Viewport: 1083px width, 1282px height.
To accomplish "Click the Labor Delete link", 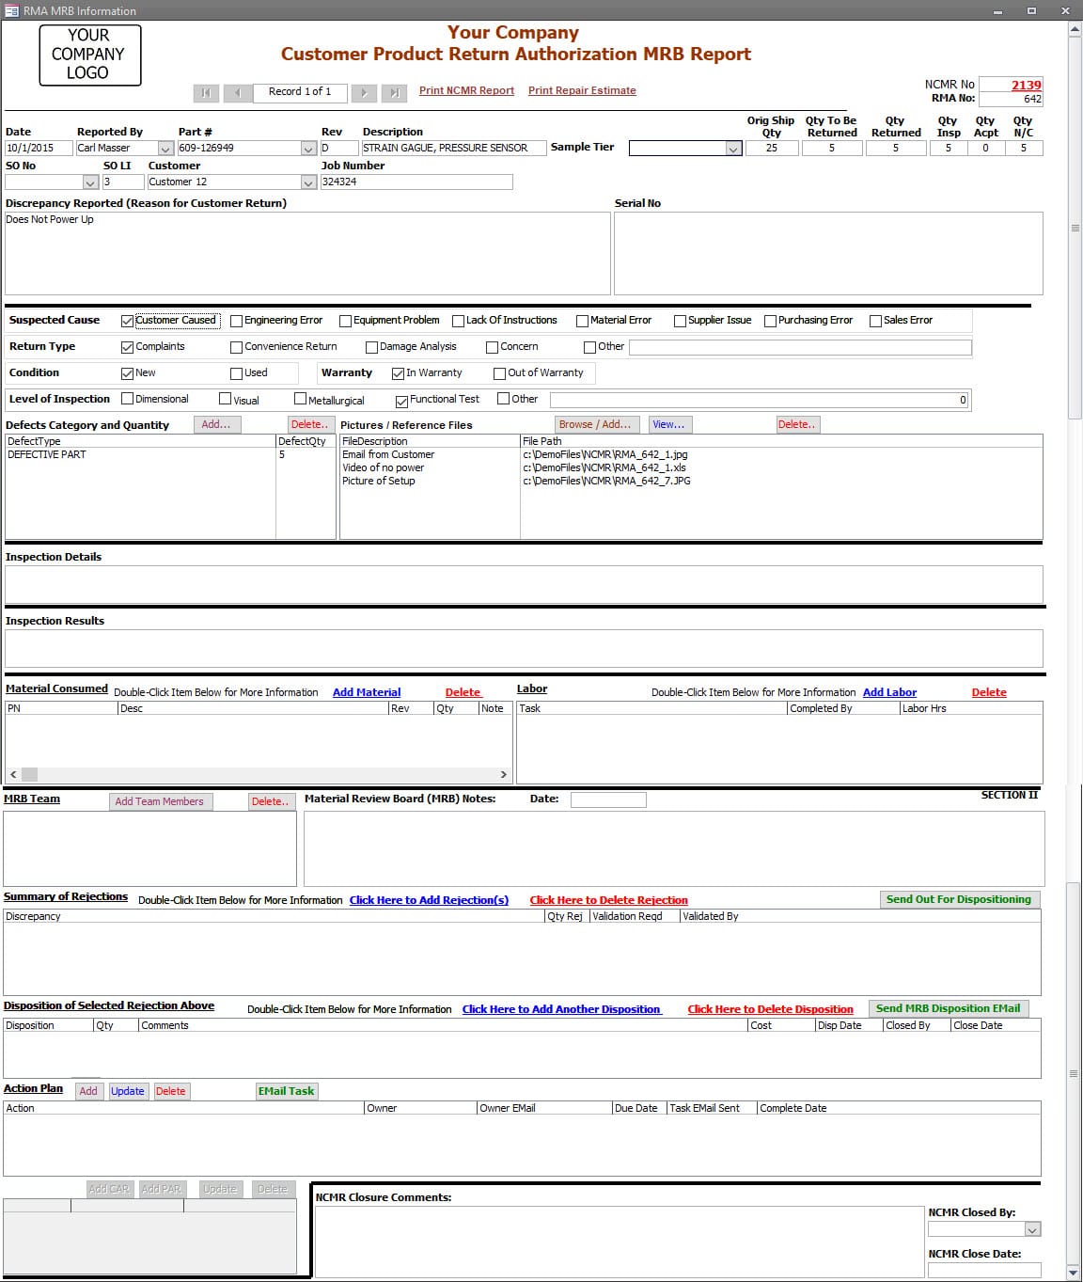I will click(x=988, y=692).
